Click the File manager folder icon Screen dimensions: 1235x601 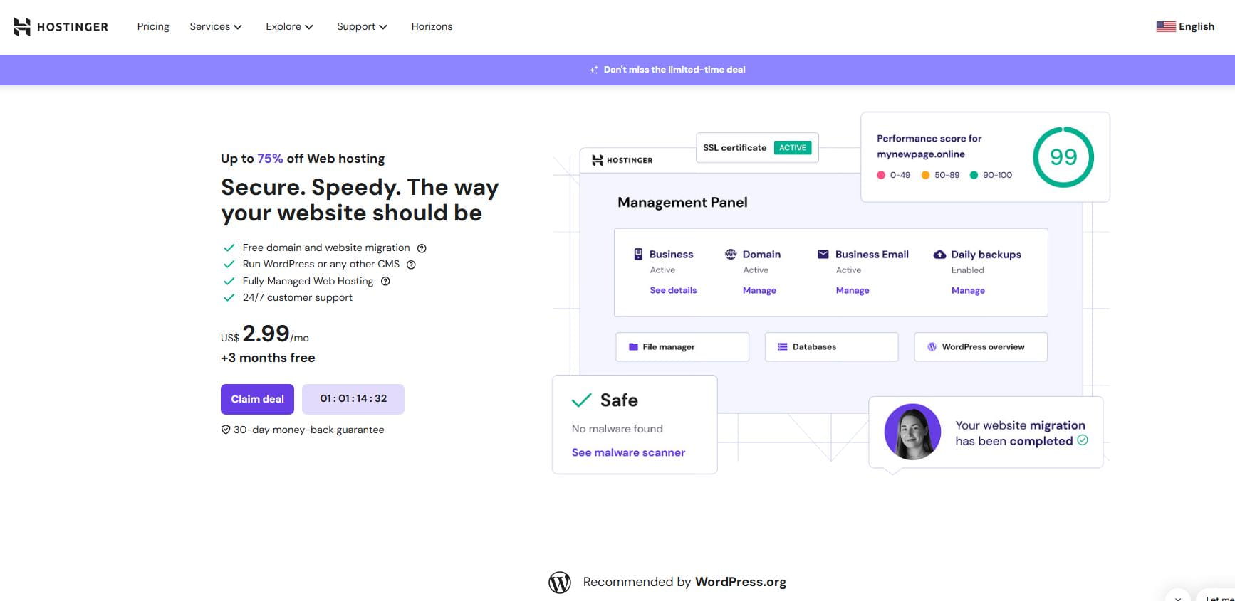pos(633,347)
